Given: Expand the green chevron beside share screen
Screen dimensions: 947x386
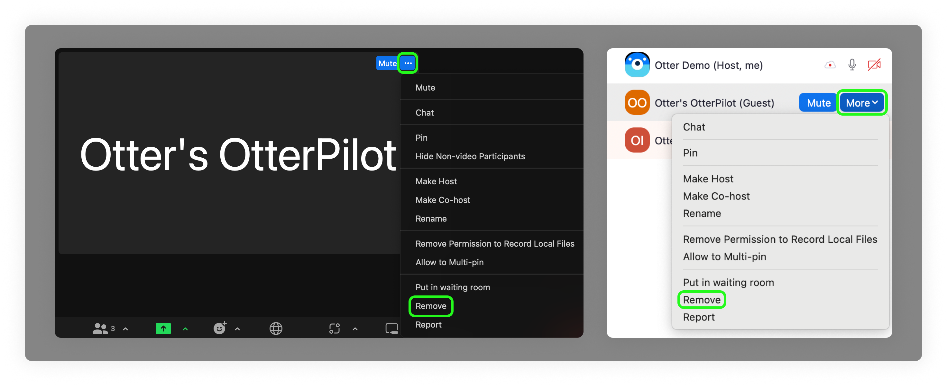Looking at the screenshot, I should point(185,329).
